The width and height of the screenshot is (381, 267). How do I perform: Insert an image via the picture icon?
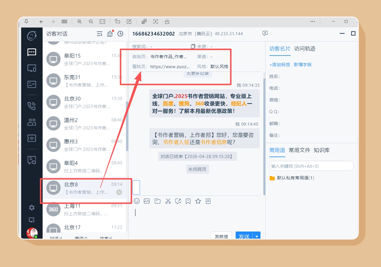[x=147, y=201]
